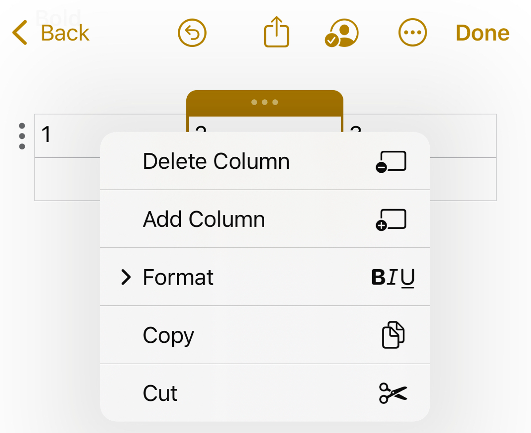531x433 pixels.
Task: Tap the column handle three dots
Action: point(265,103)
